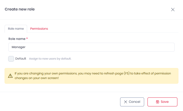The height and width of the screenshot is (111, 183).
Task: Click the F5 mention in the warning
Action: click(127, 73)
